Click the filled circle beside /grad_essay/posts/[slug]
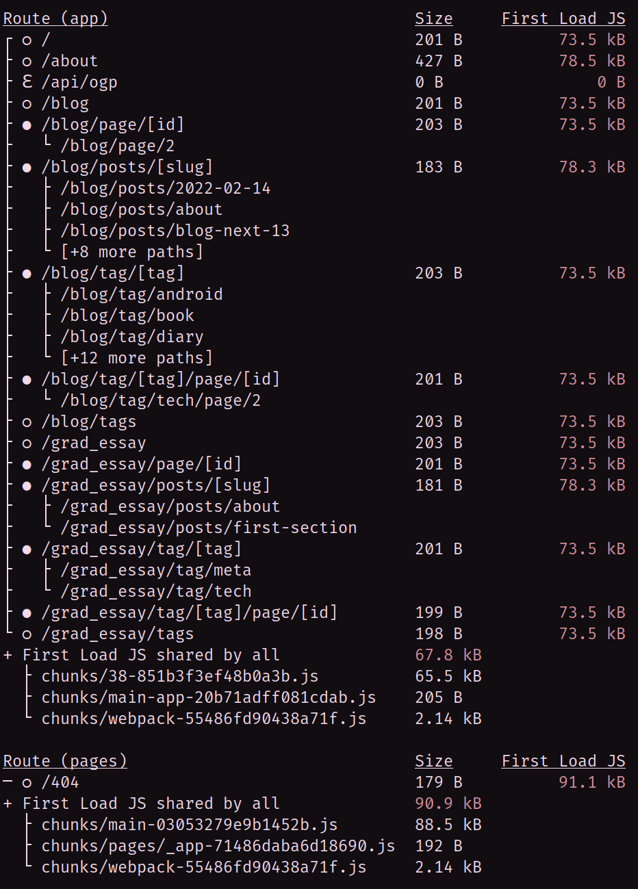 pyautogui.click(x=27, y=486)
